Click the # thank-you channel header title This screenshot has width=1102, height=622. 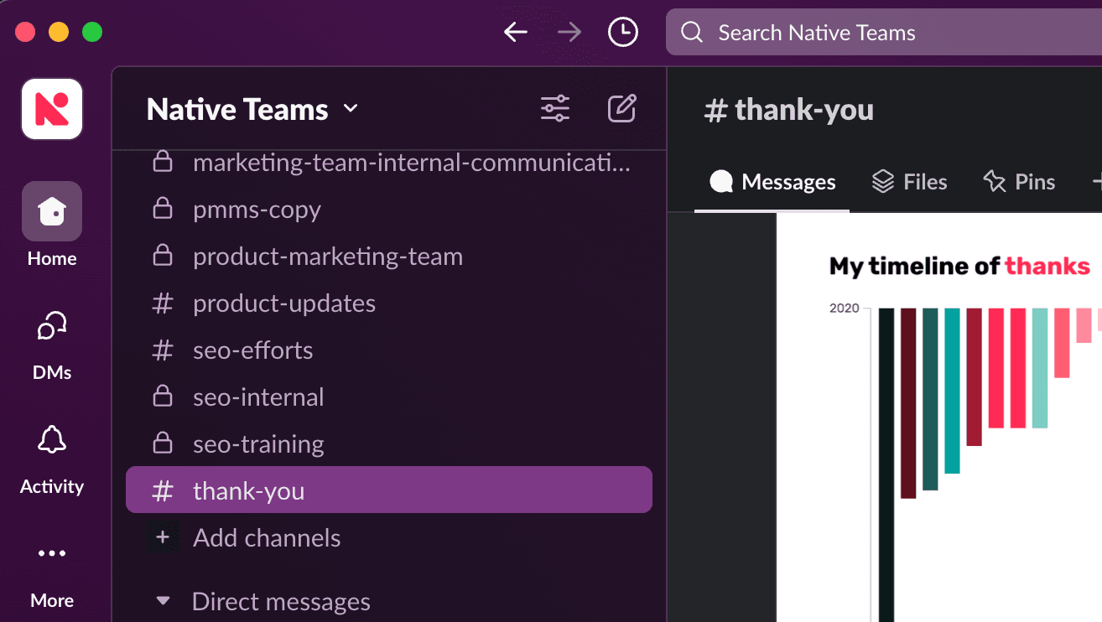click(789, 110)
